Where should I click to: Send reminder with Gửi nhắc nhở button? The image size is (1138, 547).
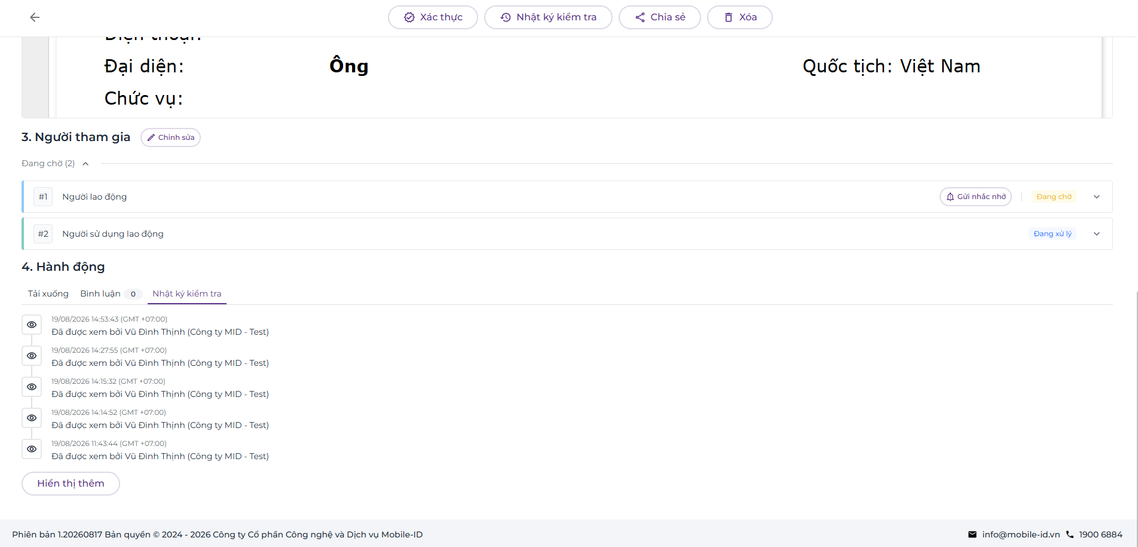click(x=975, y=197)
